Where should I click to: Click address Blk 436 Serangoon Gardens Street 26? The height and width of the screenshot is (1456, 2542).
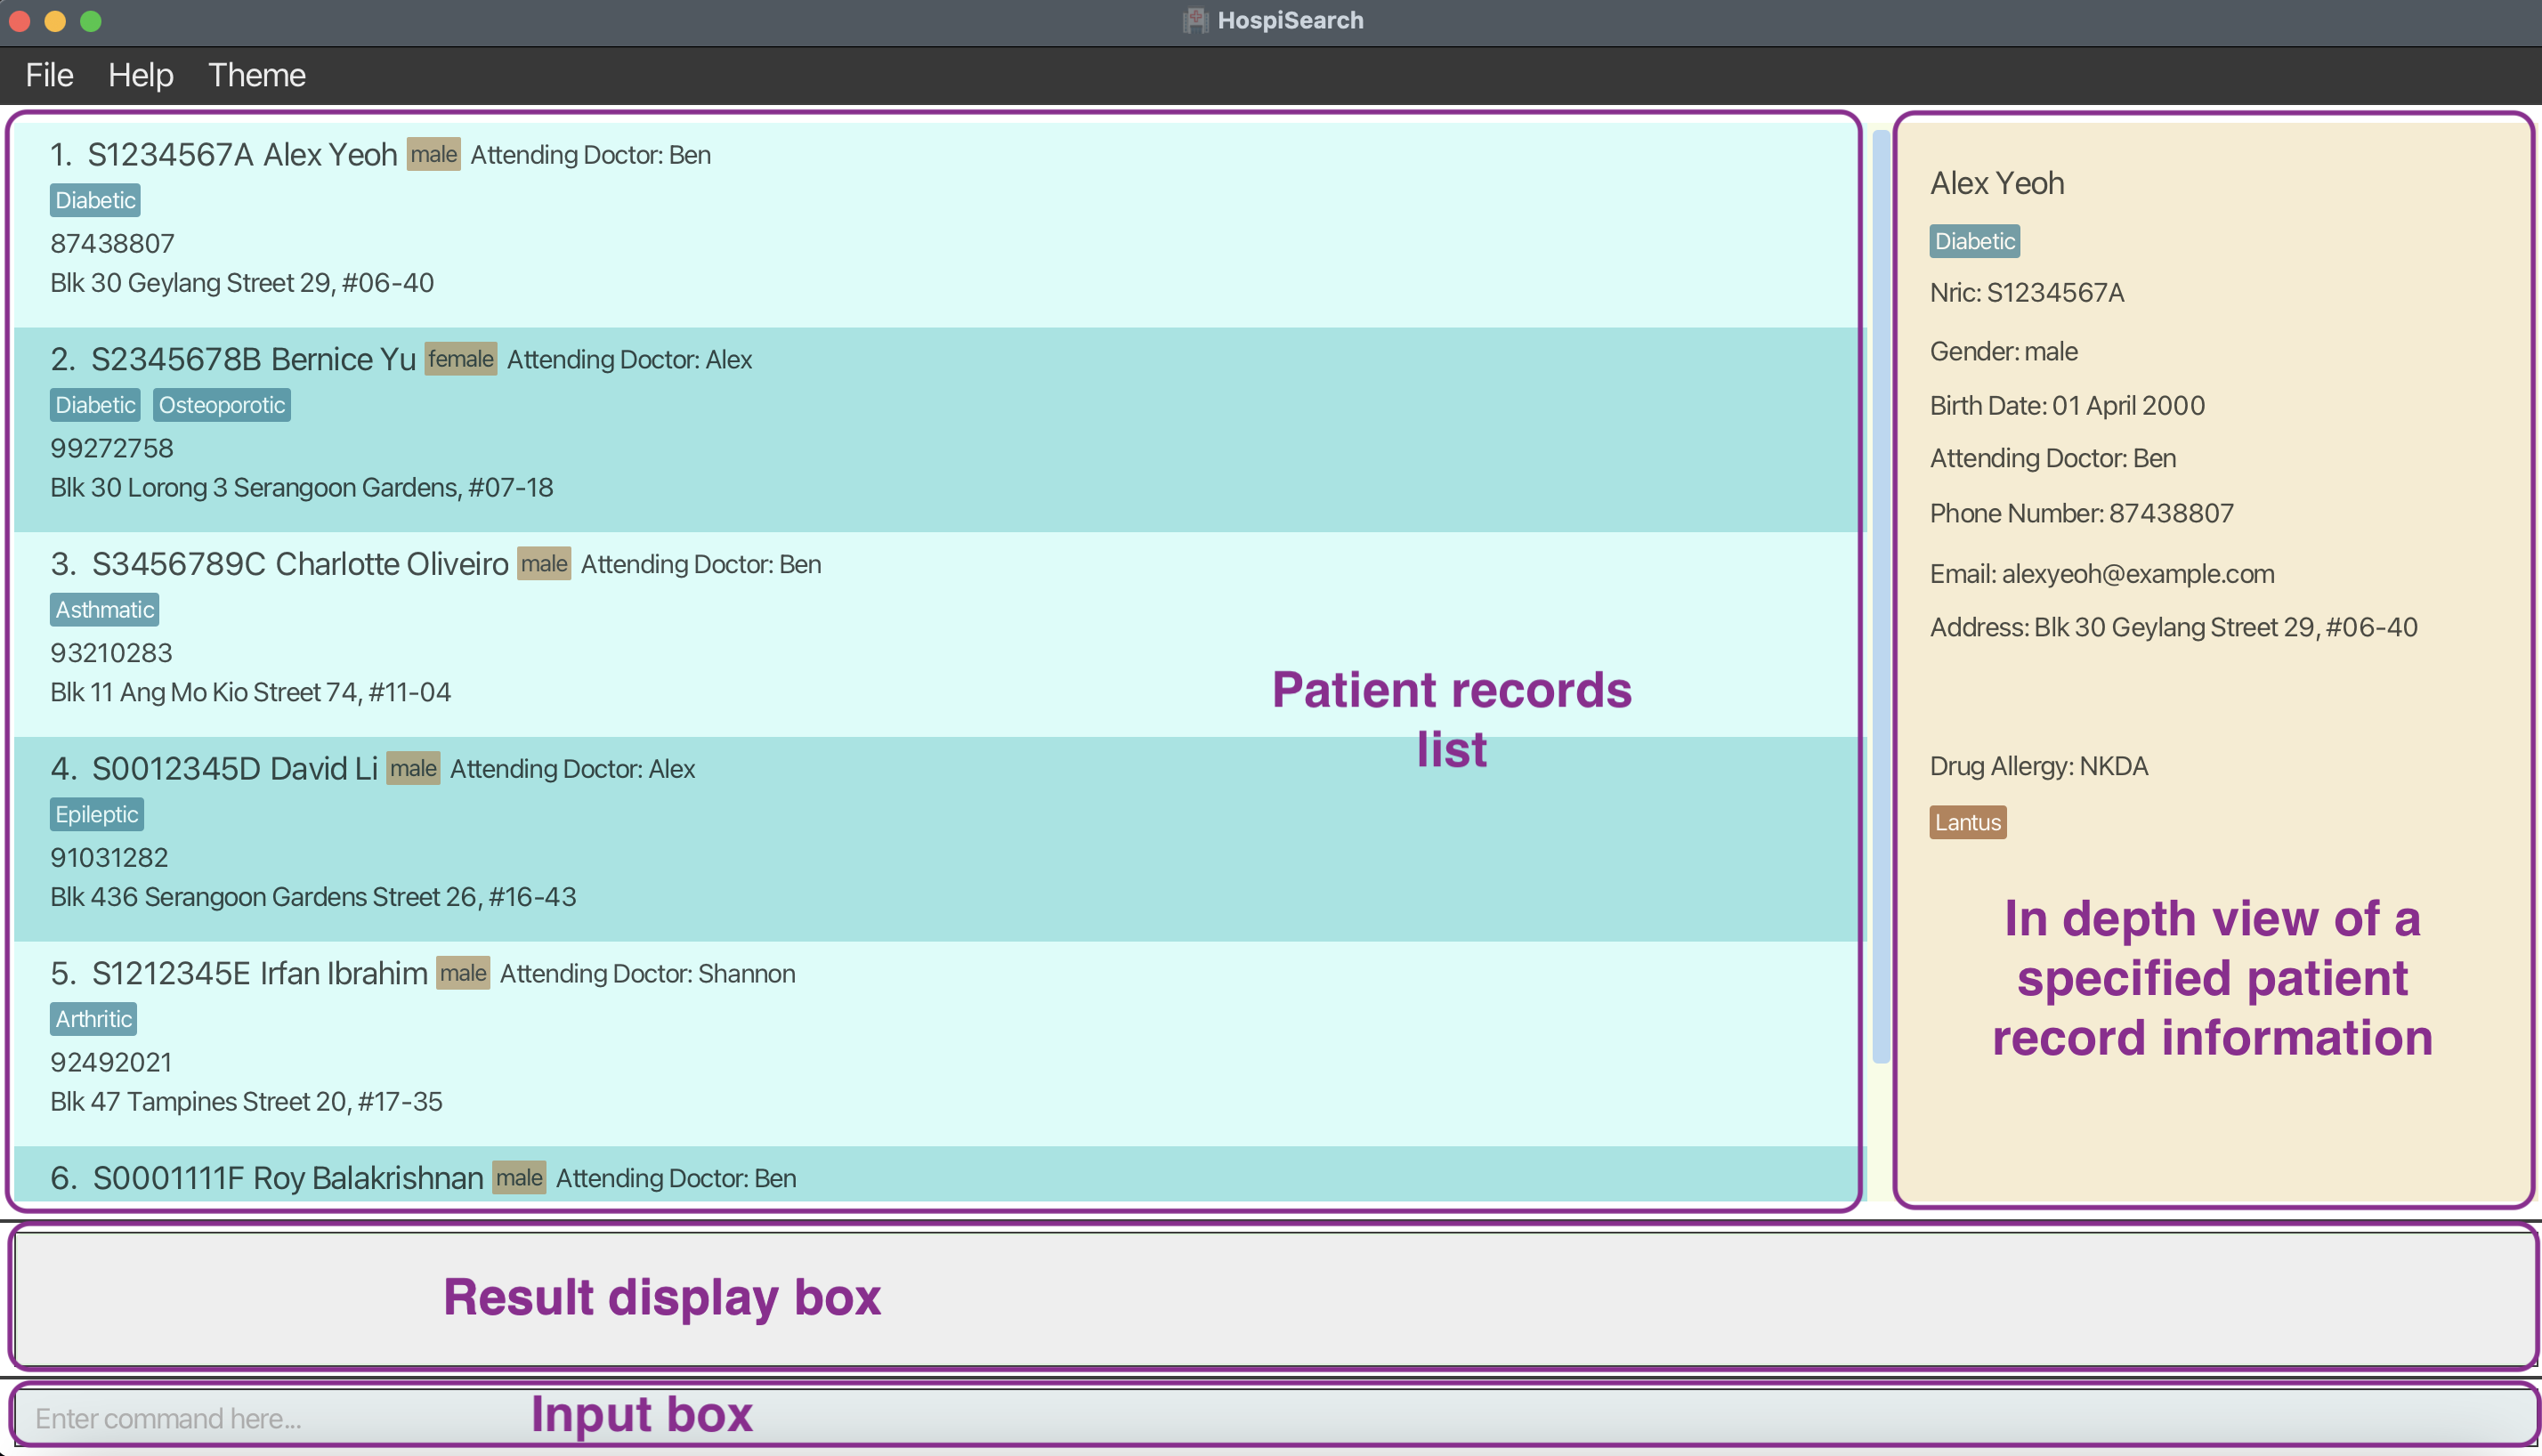click(314, 897)
